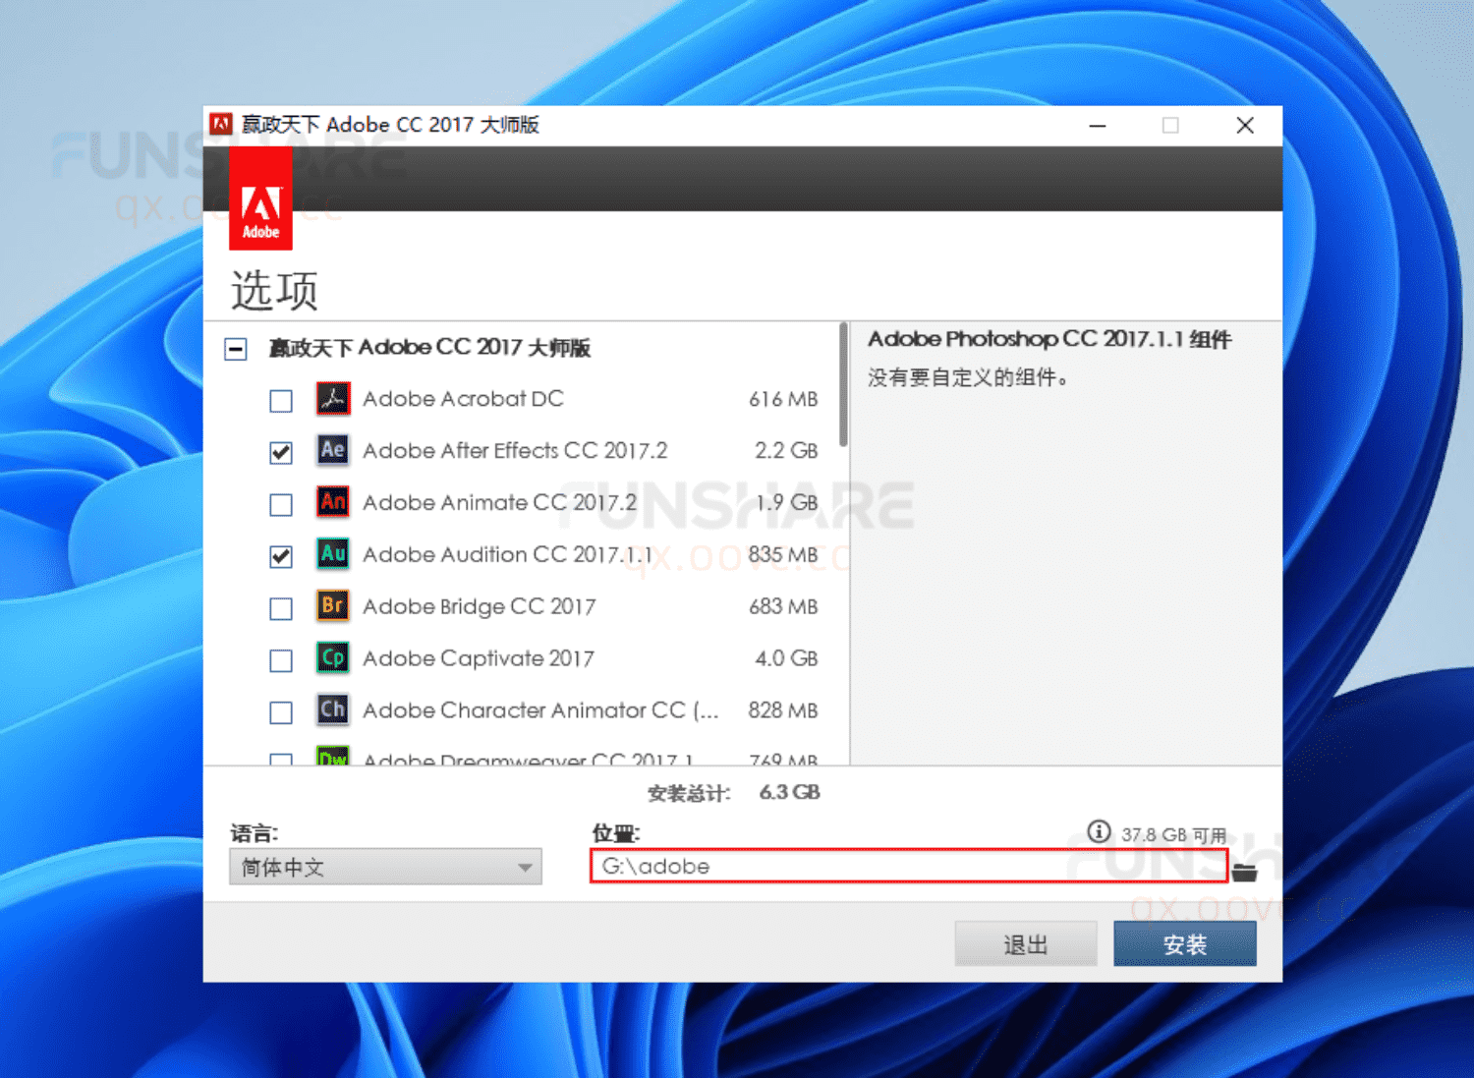Click the 616 MB size value

(x=783, y=399)
